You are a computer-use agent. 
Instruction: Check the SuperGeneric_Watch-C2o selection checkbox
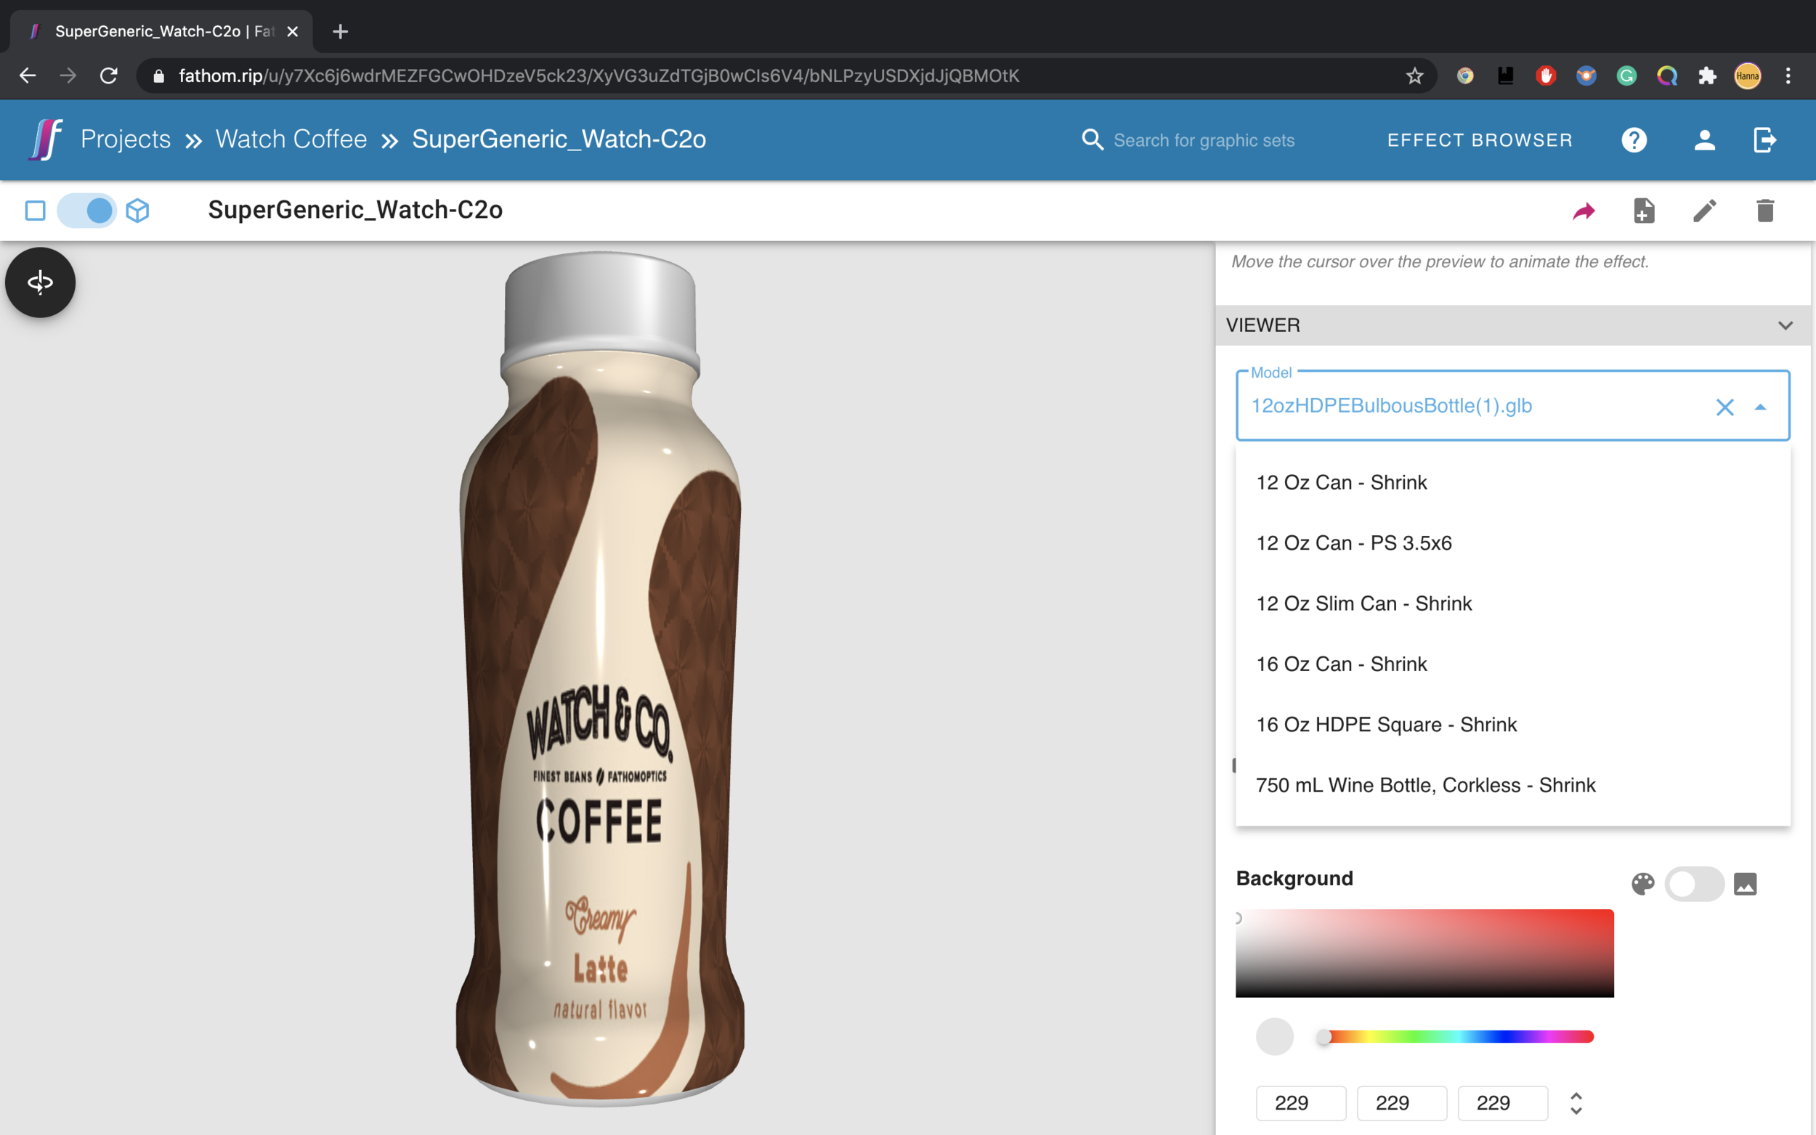point(36,210)
